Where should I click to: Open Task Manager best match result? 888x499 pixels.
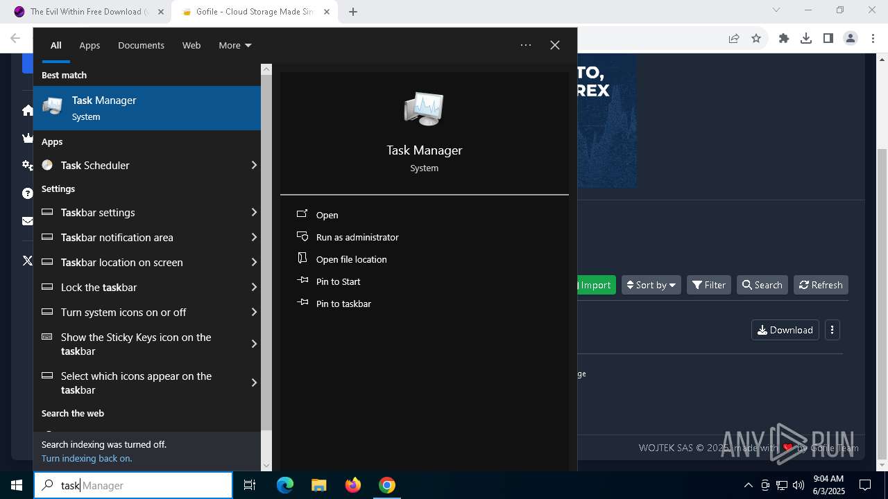click(147, 108)
